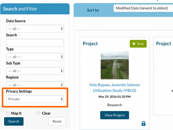Click the Privacy Settings dropdown arrows
Viewport: 173px width, 130px height.
pyautogui.click(x=62, y=99)
